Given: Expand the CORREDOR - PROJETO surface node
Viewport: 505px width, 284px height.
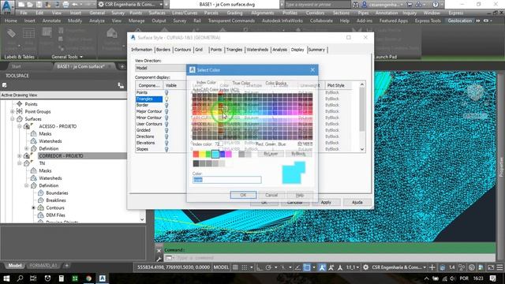Looking at the screenshot, I should [19, 156].
